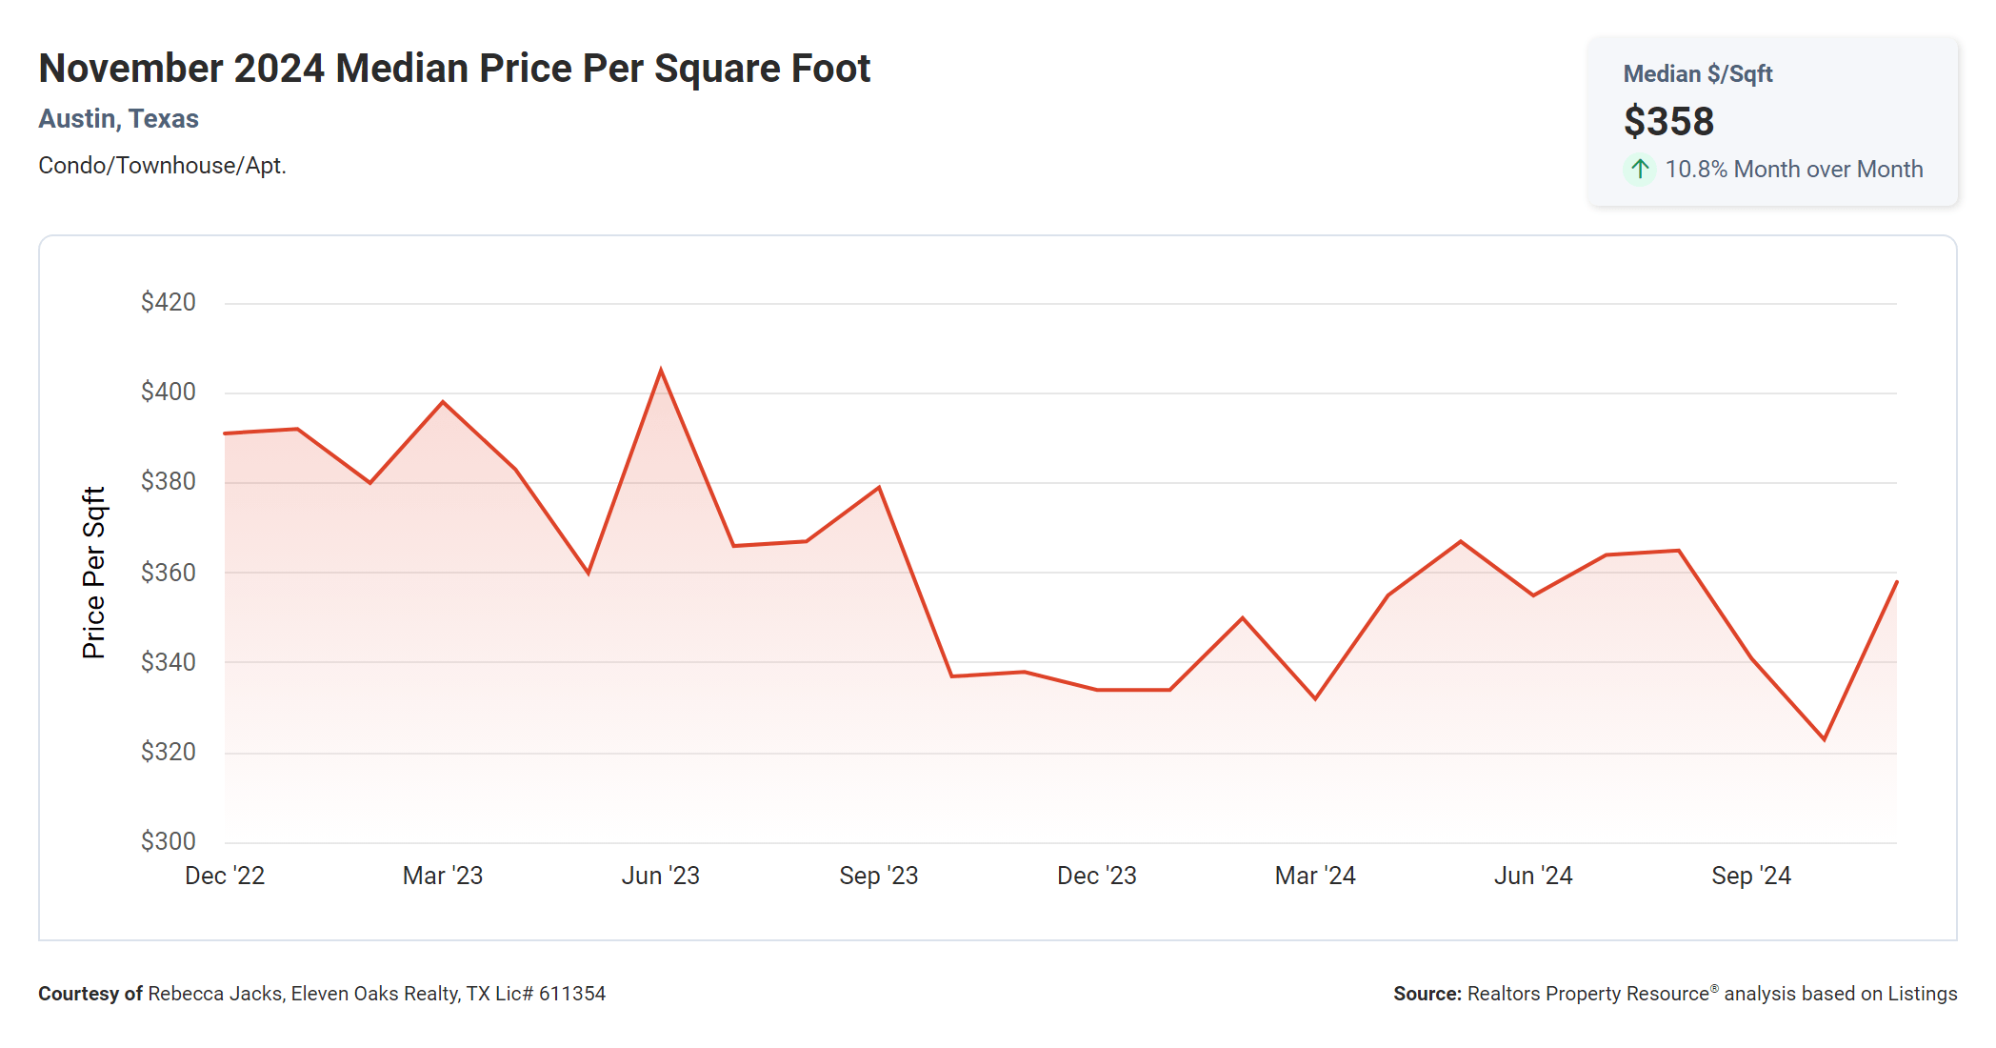
Task: Click the $358 median price value
Action: [1668, 122]
